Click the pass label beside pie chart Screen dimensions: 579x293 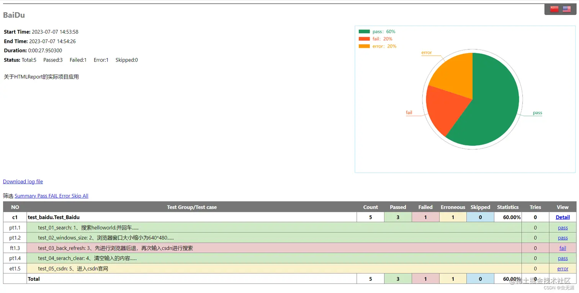pos(537,113)
